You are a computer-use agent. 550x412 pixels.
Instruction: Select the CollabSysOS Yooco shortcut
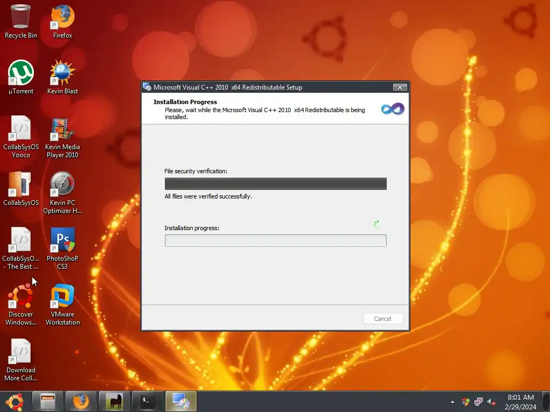(21, 137)
